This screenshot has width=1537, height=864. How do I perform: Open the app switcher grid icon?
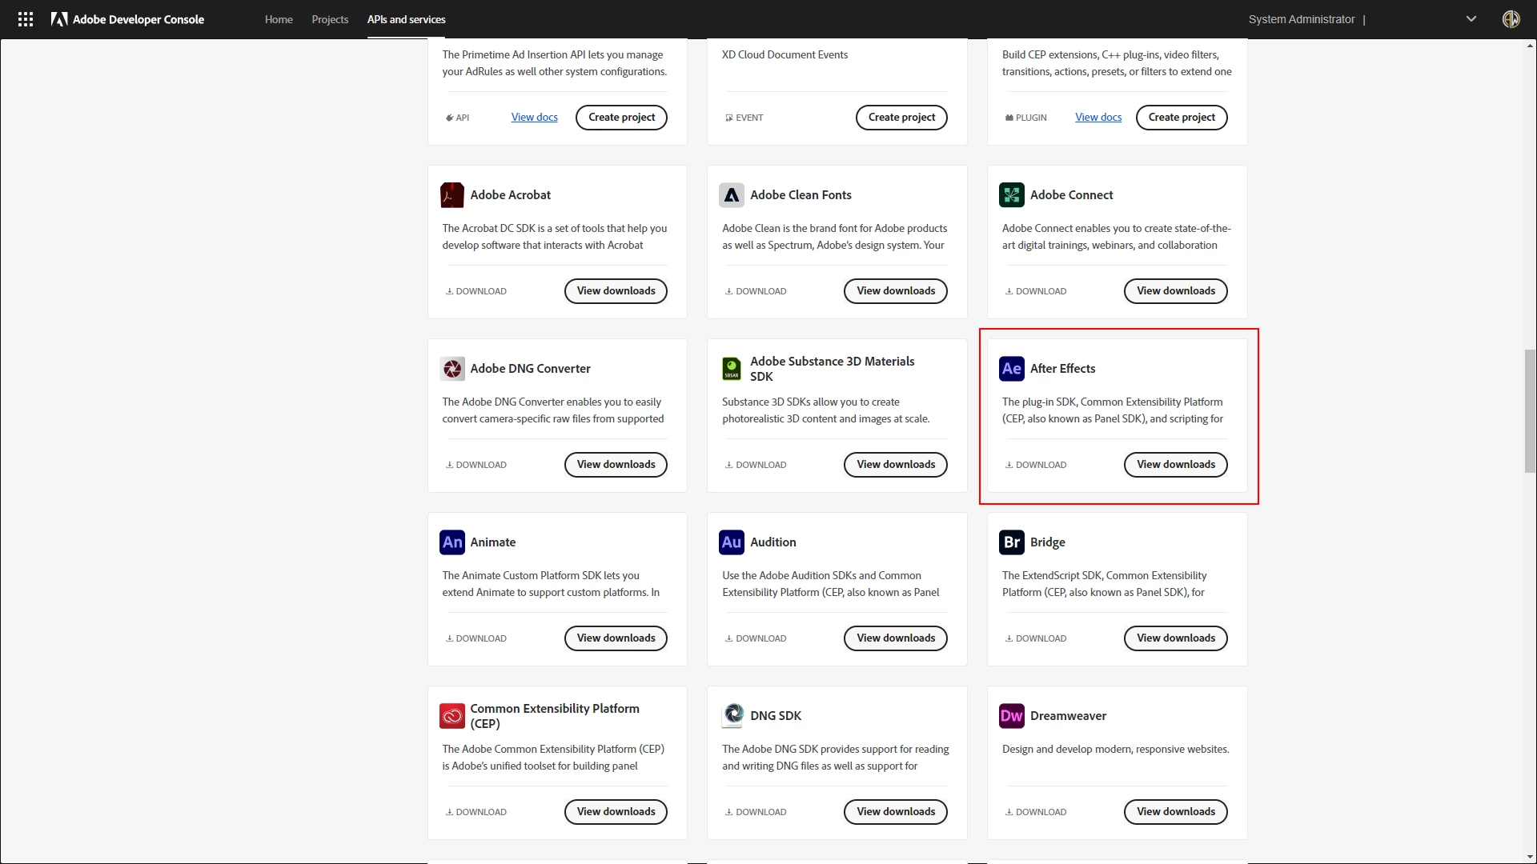click(x=26, y=19)
